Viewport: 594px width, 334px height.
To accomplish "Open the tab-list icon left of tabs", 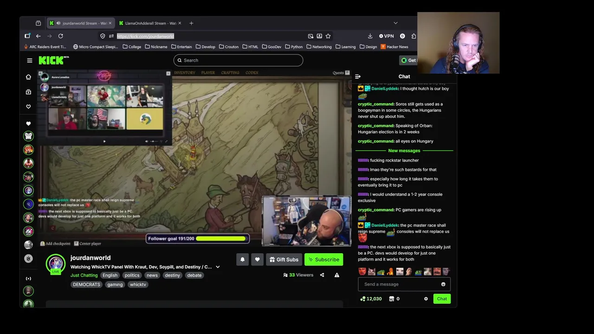I will click(x=38, y=23).
